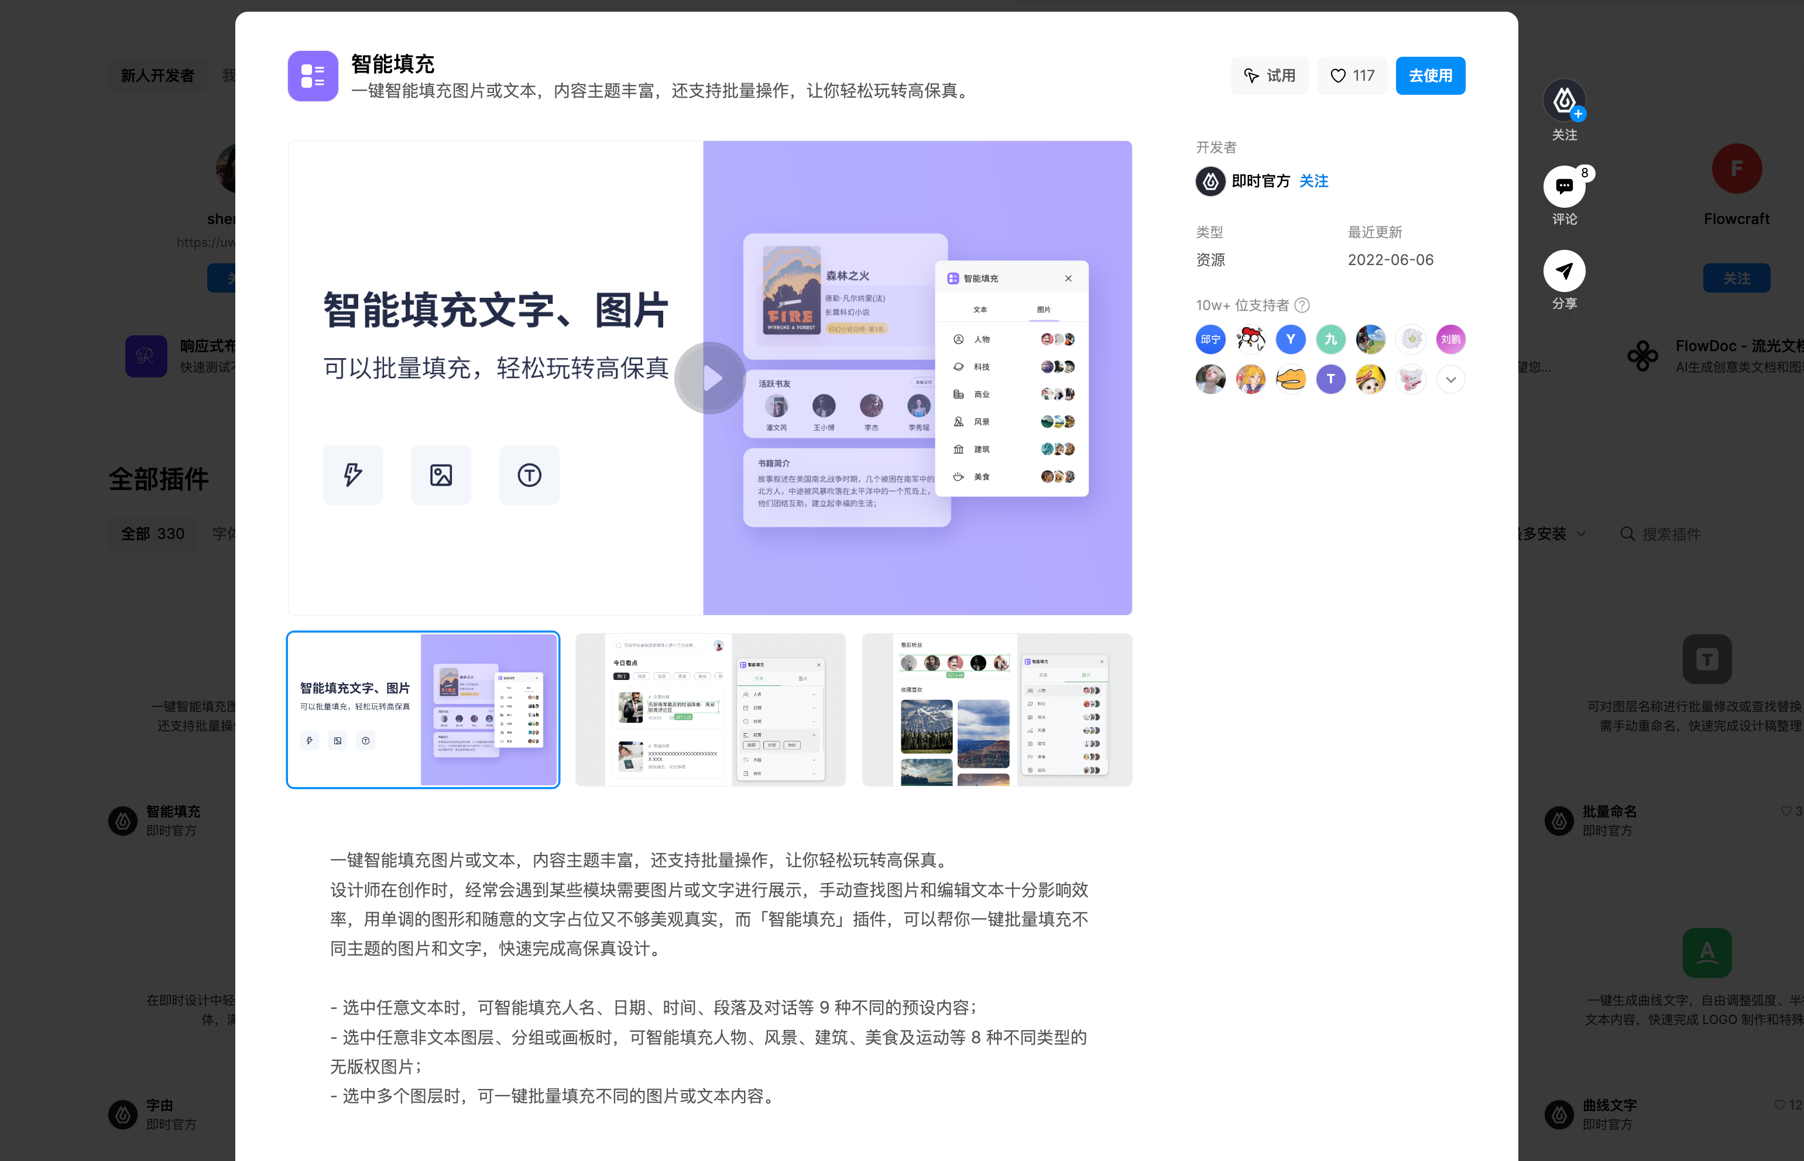Click the red hat cartoon supporter avatar
The height and width of the screenshot is (1161, 1804).
(1250, 339)
